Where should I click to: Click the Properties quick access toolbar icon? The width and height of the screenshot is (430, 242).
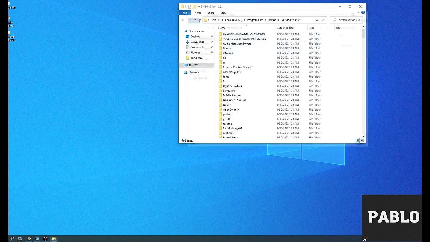click(190, 7)
